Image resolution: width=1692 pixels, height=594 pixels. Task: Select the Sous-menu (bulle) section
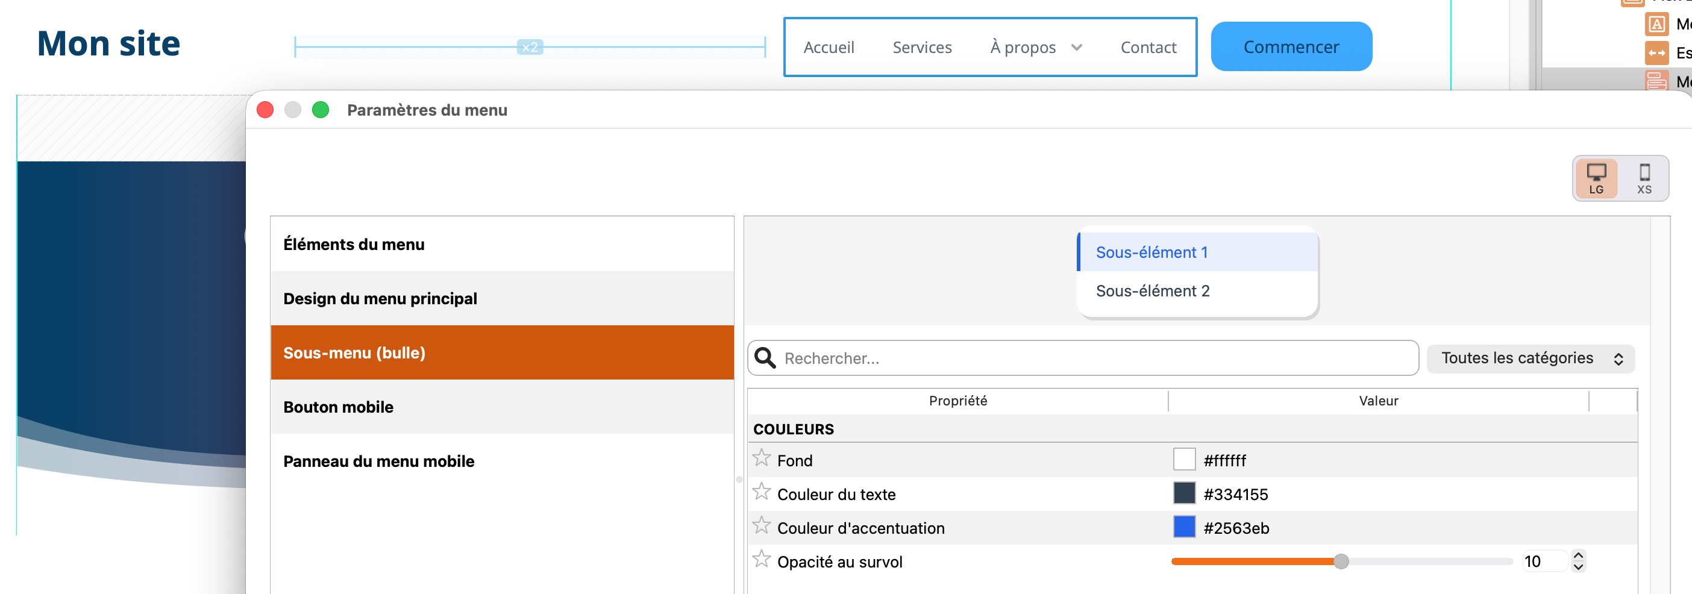point(502,353)
